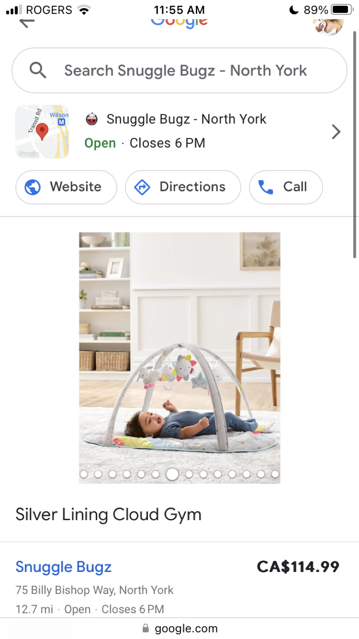The height and width of the screenshot is (639, 359).
Task: Open the Website button
Action: pyautogui.click(x=66, y=187)
